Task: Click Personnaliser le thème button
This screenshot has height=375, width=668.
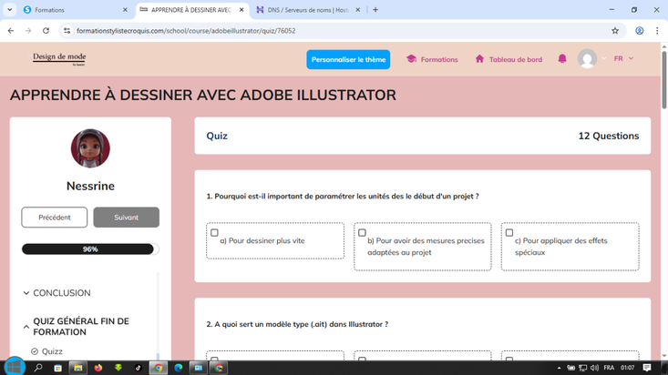Action: pos(348,59)
